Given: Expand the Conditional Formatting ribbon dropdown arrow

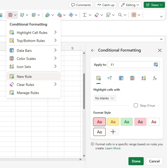Looking at the screenshot, I should [x=15, y=15].
